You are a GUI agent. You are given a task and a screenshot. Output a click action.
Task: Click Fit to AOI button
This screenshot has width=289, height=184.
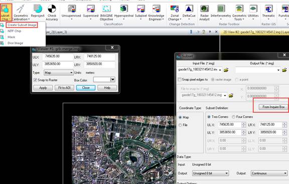click(x=64, y=88)
